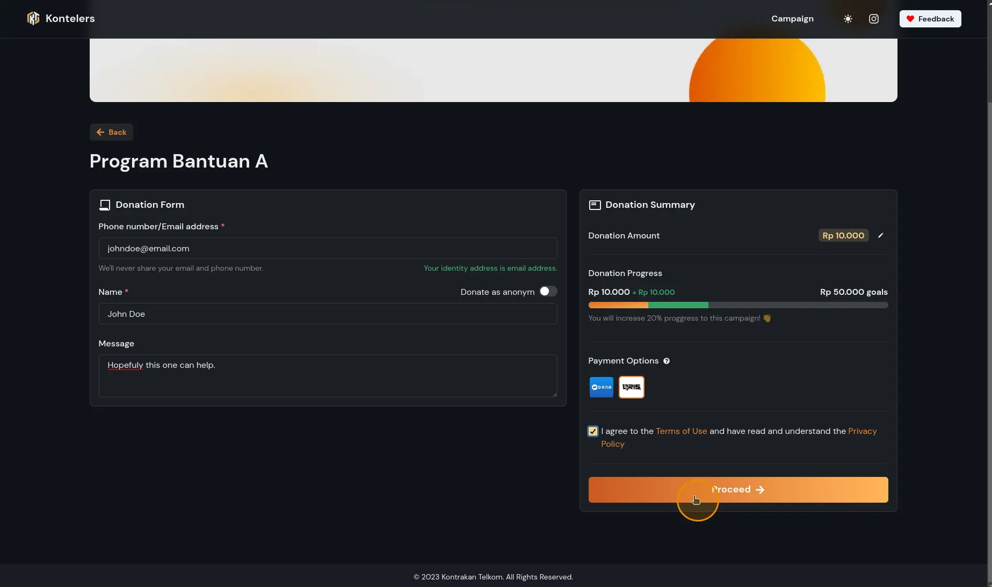Open the Instagram icon link
This screenshot has height=587, width=992.
[874, 19]
